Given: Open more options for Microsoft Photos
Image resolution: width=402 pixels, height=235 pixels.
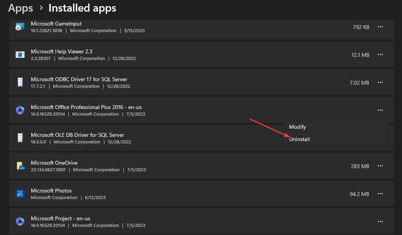Looking at the screenshot, I should point(380,194).
